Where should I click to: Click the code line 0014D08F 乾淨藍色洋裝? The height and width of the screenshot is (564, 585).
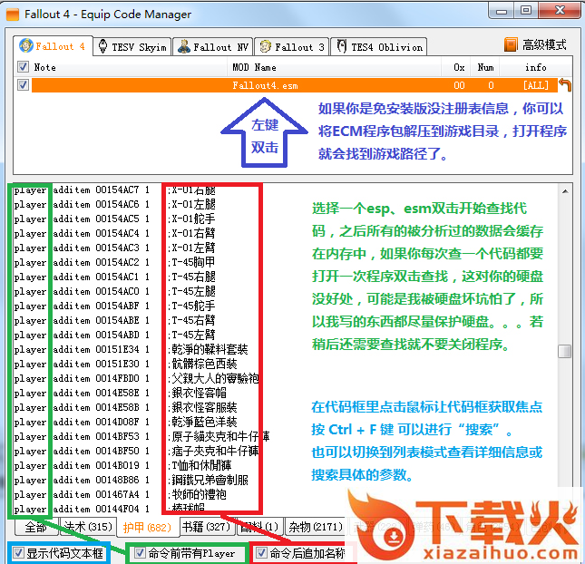[126, 423]
